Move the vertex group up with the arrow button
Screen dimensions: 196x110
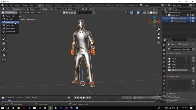193,68
